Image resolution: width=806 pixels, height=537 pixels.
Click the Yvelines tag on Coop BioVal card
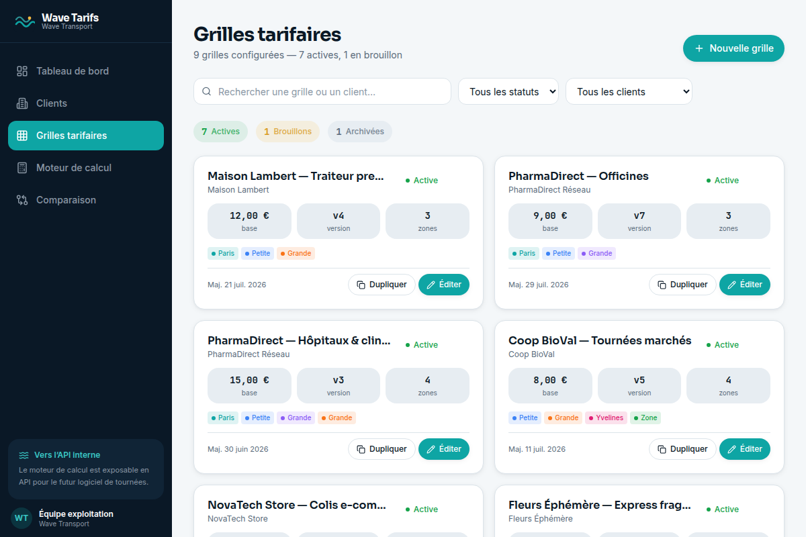click(607, 418)
